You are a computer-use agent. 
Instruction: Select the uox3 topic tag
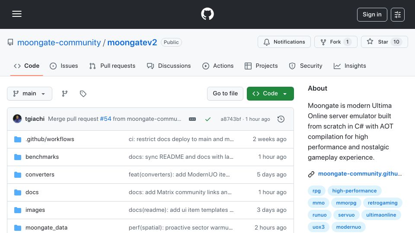tap(319, 227)
